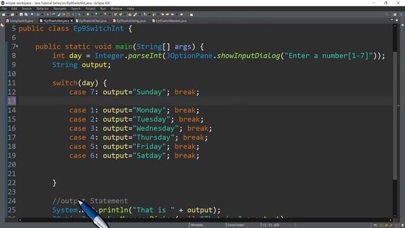
Task: Click the Save All toolbar icon
Action: [x=26, y=15]
